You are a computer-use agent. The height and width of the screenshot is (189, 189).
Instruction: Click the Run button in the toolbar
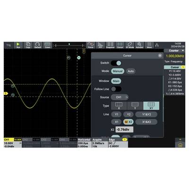(x=18, y=45)
